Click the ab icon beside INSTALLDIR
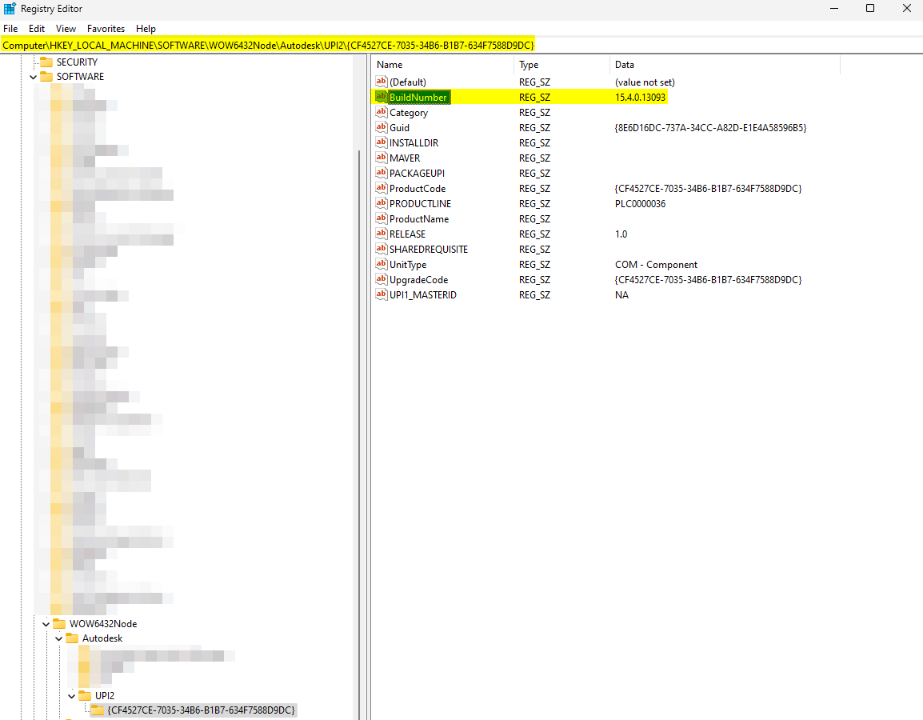 [381, 142]
